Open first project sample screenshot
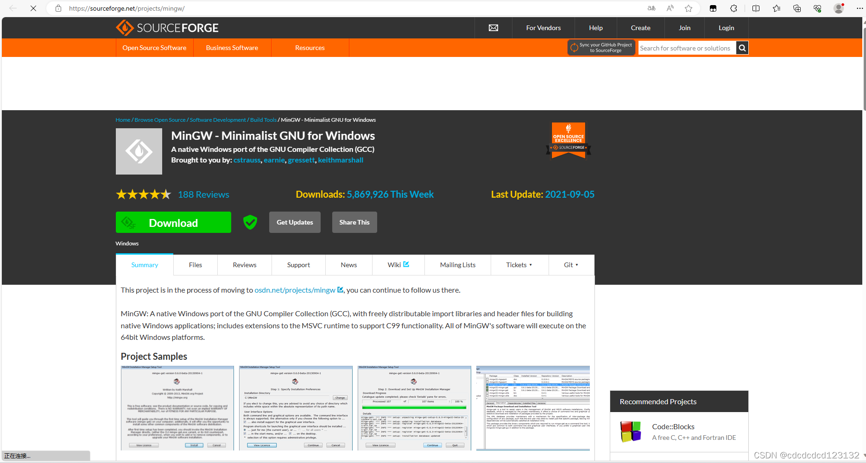 coord(177,408)
